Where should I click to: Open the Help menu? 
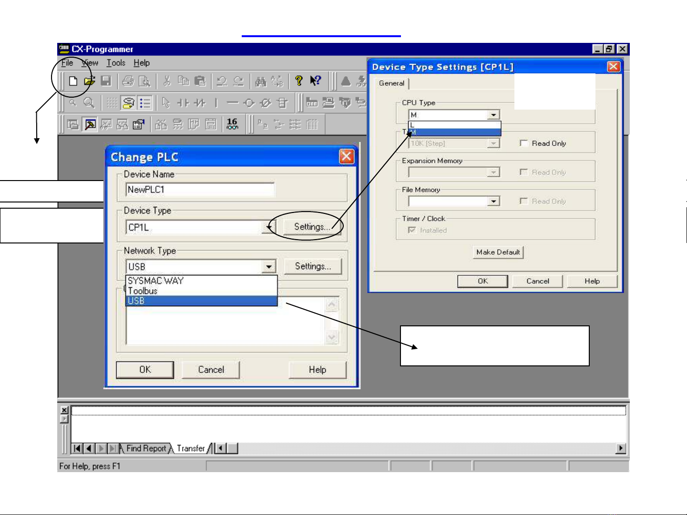142,63
